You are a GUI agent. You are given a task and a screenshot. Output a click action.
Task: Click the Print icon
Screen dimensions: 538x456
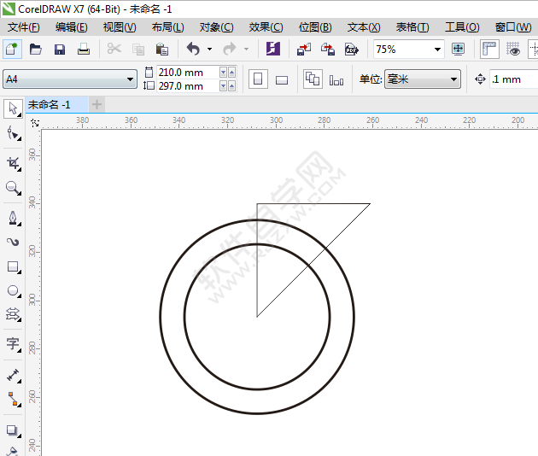tap(83, 50)
